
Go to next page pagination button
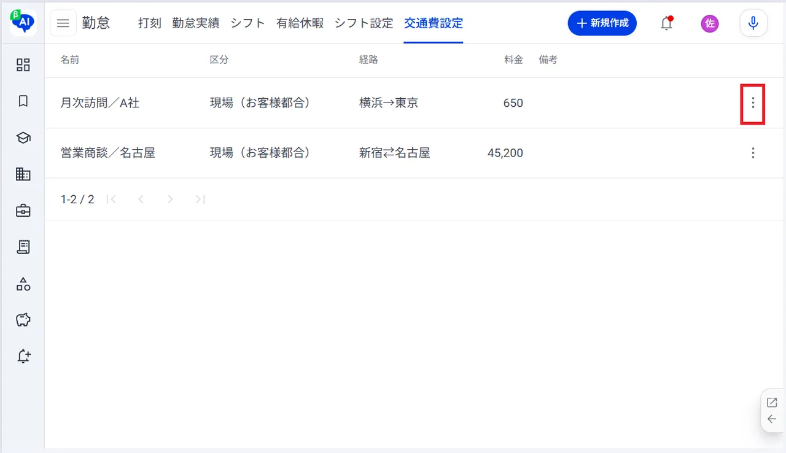click(170, 199)
